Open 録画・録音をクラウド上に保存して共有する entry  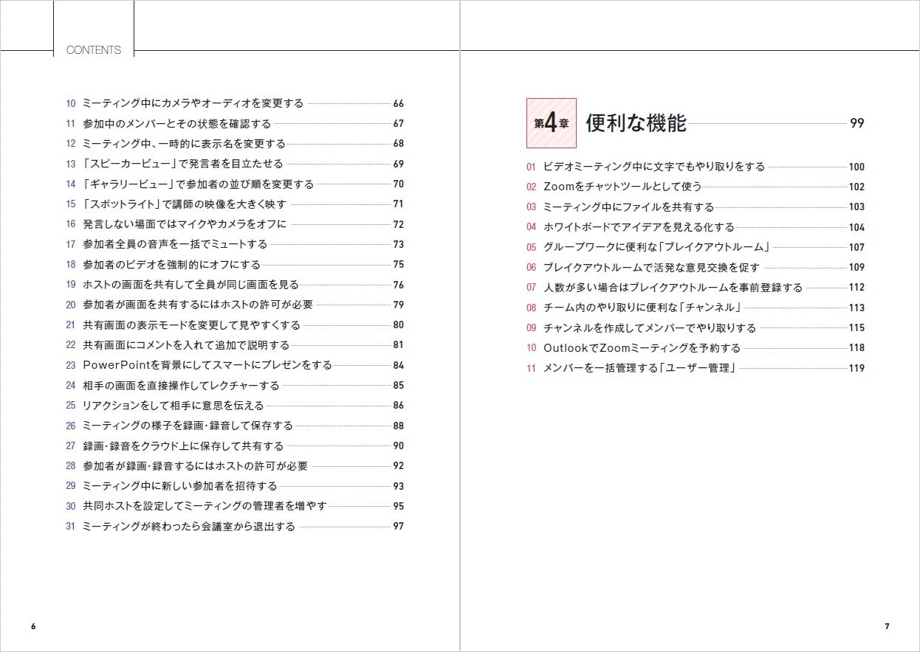[x=183, y=445]
